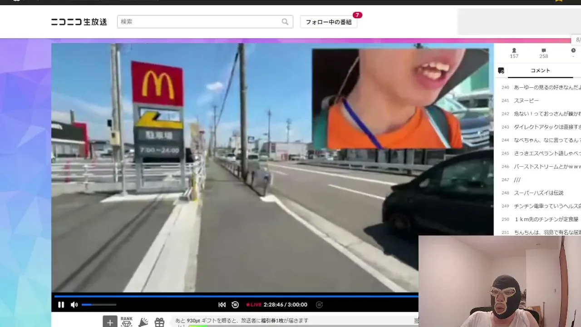Image resolution: width=581 pixels, height=327 pixels.
Task: Click the magnifier search icon
Action: tap(285, 22)
